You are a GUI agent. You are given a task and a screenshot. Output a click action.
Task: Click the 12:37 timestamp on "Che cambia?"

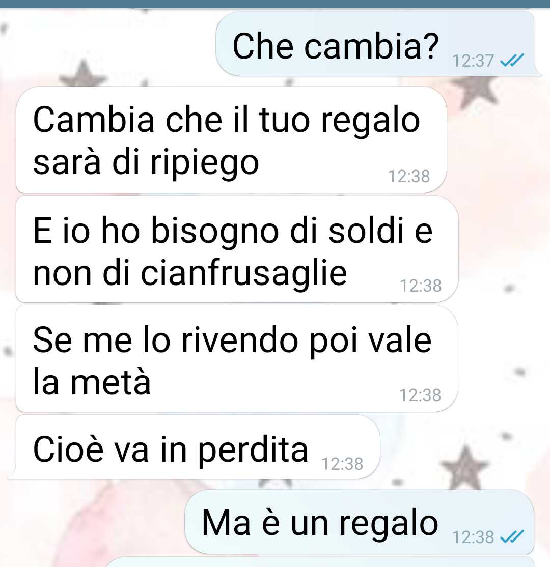click(x=473, y=61)
